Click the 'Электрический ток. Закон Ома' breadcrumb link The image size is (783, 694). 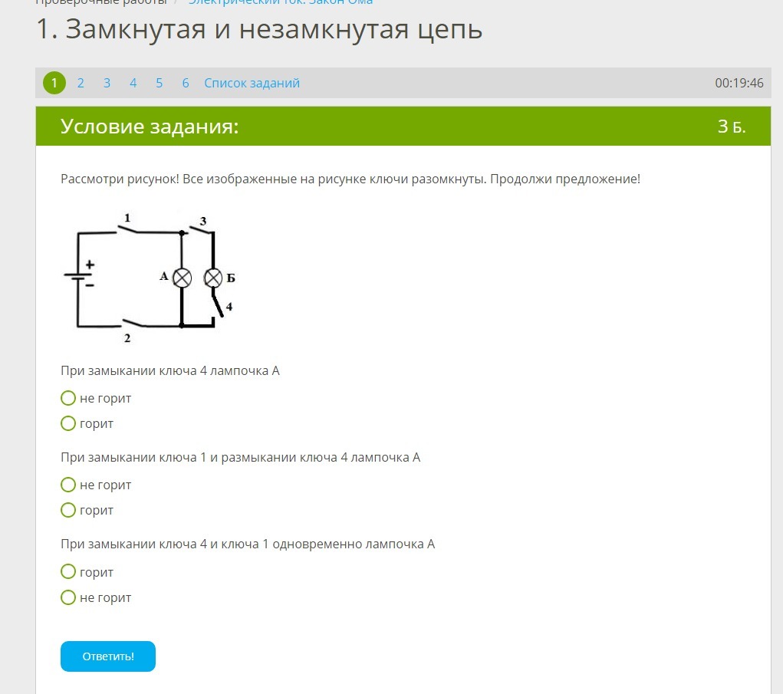281,2
